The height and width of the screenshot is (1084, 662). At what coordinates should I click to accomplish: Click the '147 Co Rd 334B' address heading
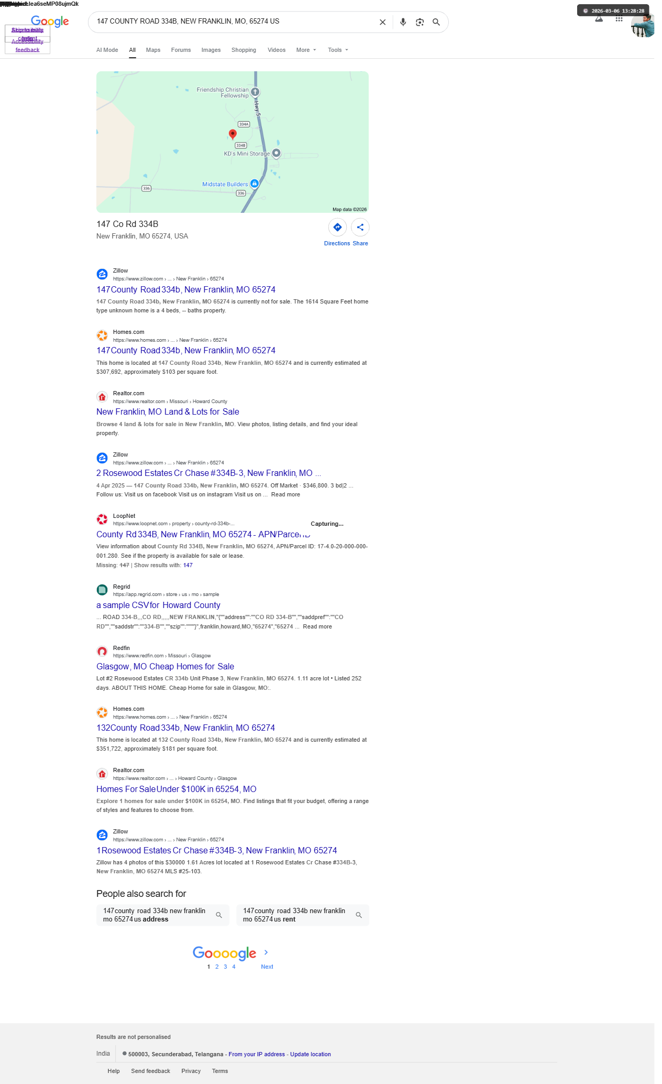127,224
